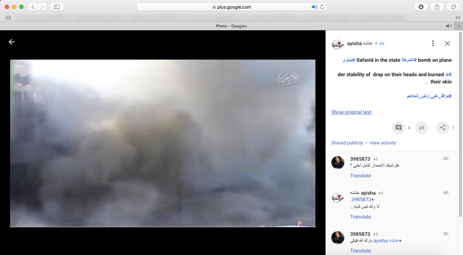Viewport: 463px width, 255px height.
Task: Open a new tab with plus button
Action: (459, 26)
